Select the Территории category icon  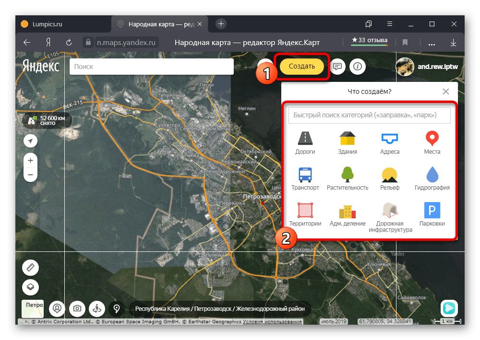click(305, 211)
